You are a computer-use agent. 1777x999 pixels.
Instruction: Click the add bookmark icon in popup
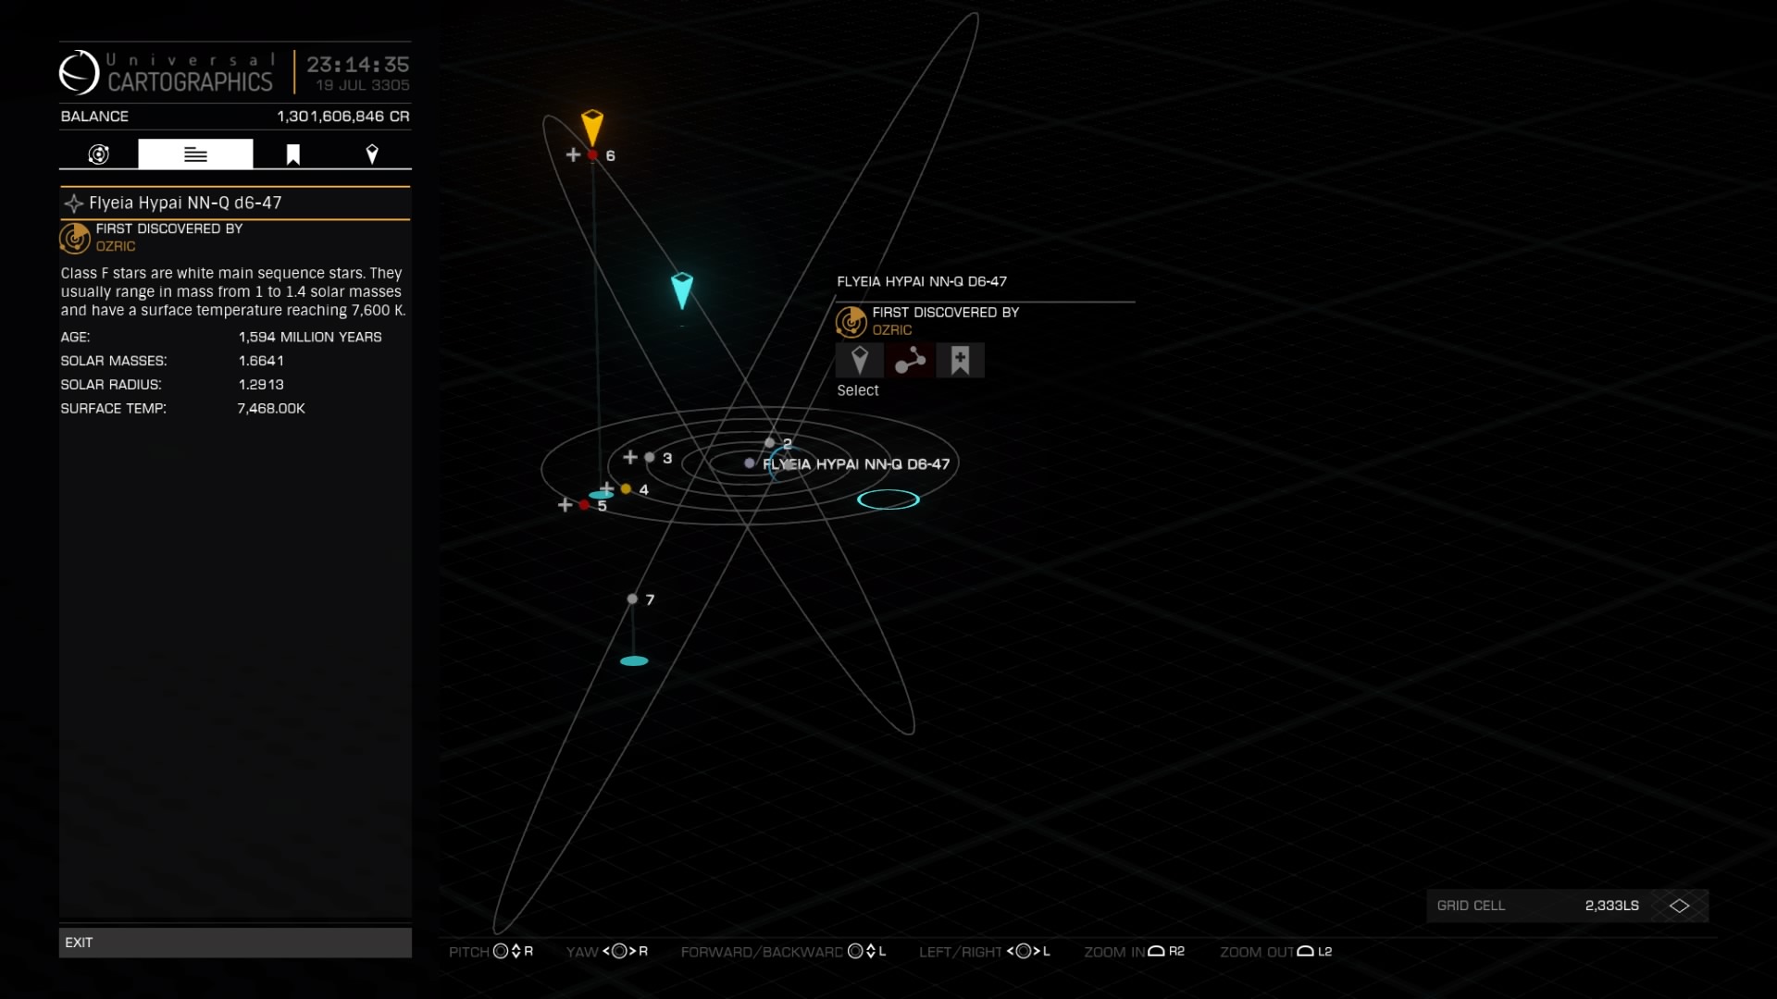(x=960, y=360)
